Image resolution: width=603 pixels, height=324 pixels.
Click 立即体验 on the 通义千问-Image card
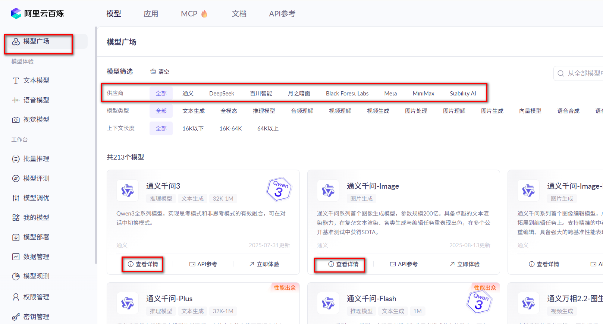pos(465,264)
